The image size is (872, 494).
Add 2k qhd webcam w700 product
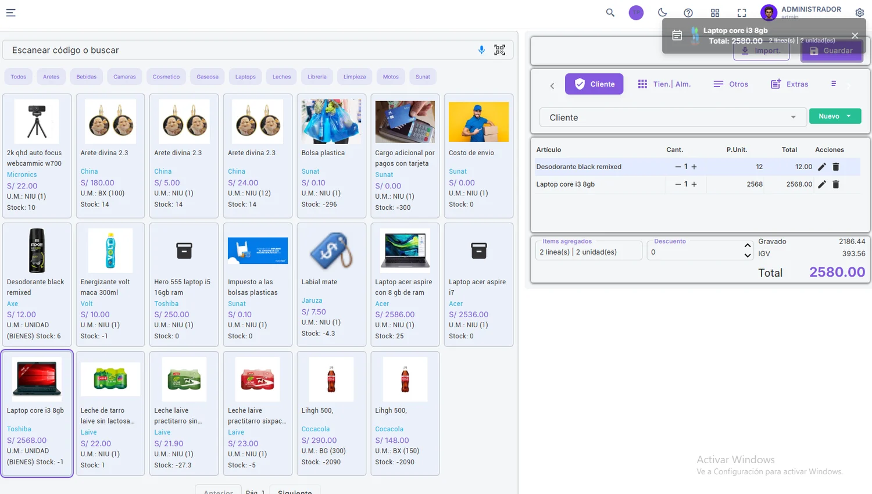[37, 156]
